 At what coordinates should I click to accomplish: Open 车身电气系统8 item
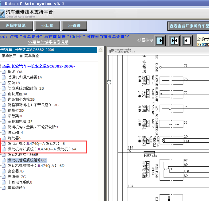point(20,182)
